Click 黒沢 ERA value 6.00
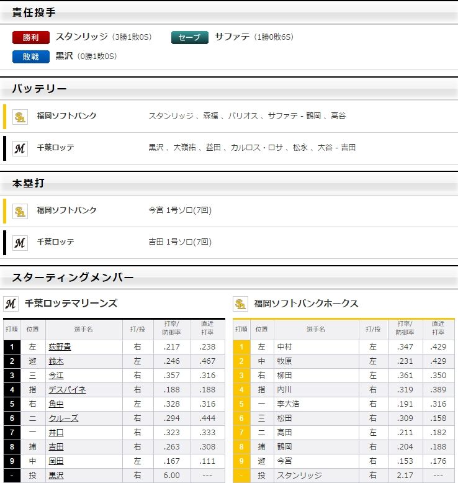Screen dimensions: 458x483 [x=171, y=476]
